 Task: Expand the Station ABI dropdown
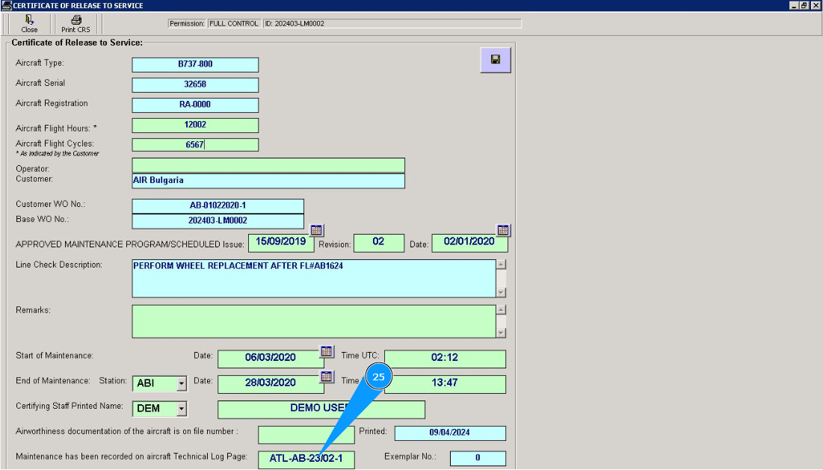(181, 384)
